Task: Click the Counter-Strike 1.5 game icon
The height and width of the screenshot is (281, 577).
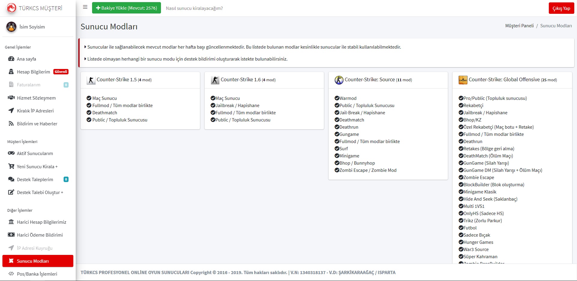Action: click(91, 80)
